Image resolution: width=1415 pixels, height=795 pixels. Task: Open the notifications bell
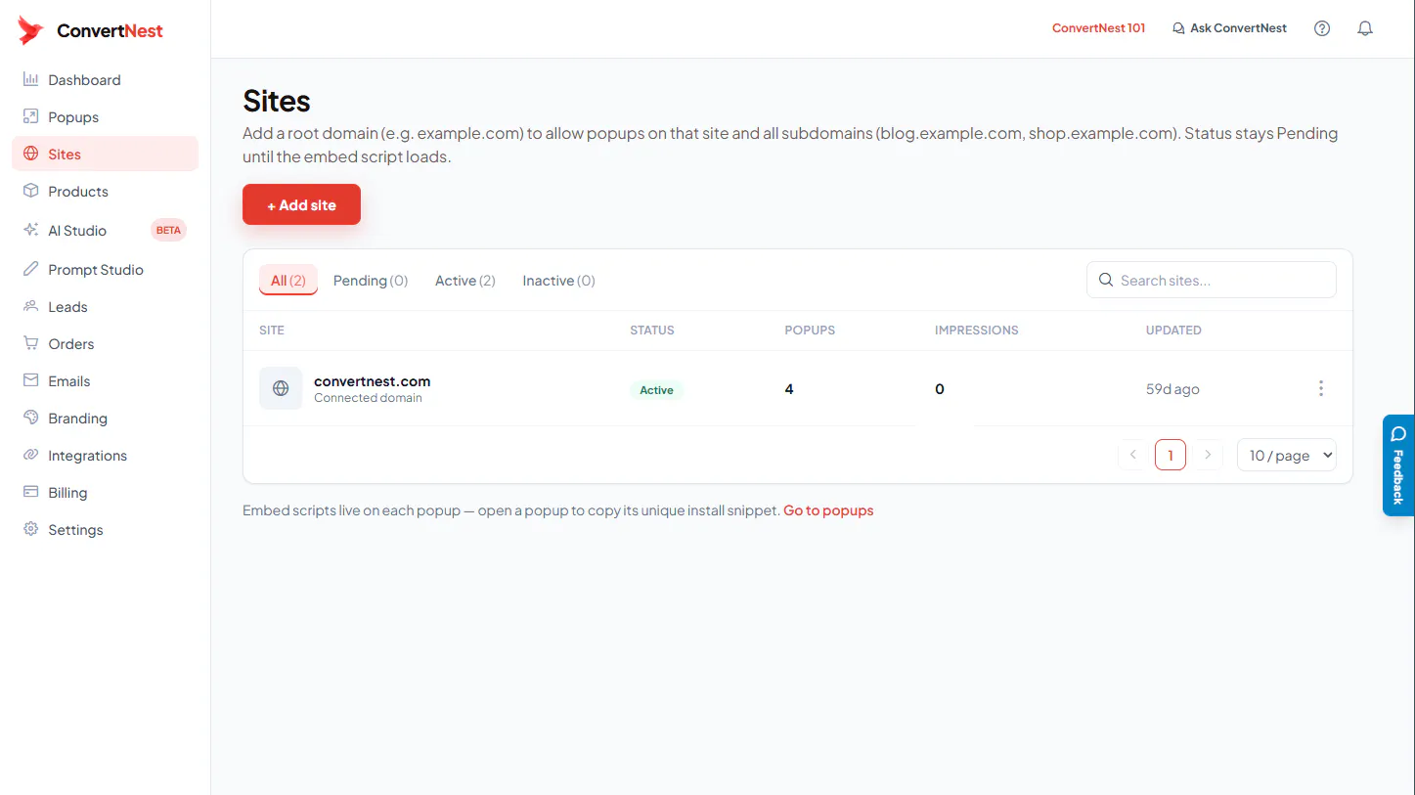1365,28
